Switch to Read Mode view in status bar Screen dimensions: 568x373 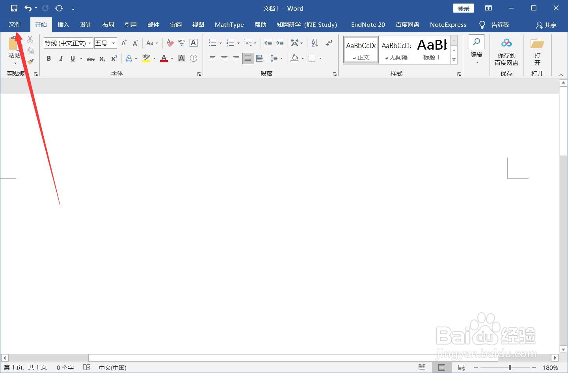pos(422,367)
